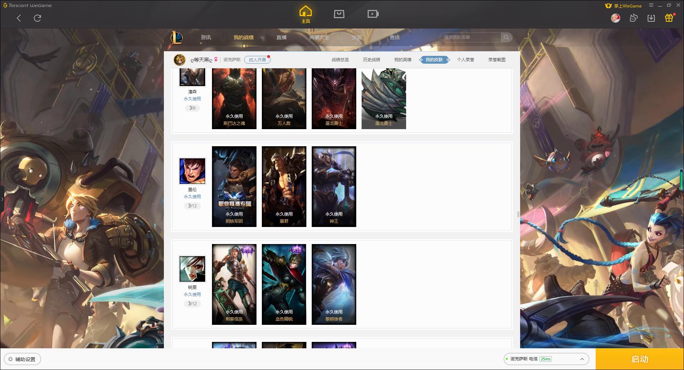
Task: Open the 万人敌 skin card
Action: [x=284, y=99]
